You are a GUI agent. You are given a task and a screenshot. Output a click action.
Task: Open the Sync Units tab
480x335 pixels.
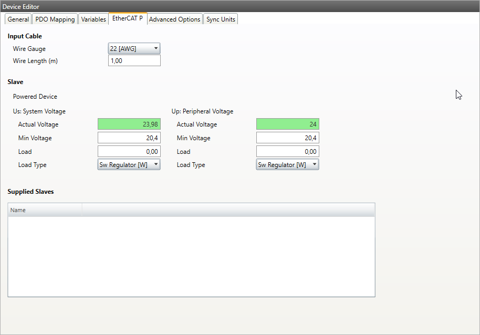click(x=221, y=19)
